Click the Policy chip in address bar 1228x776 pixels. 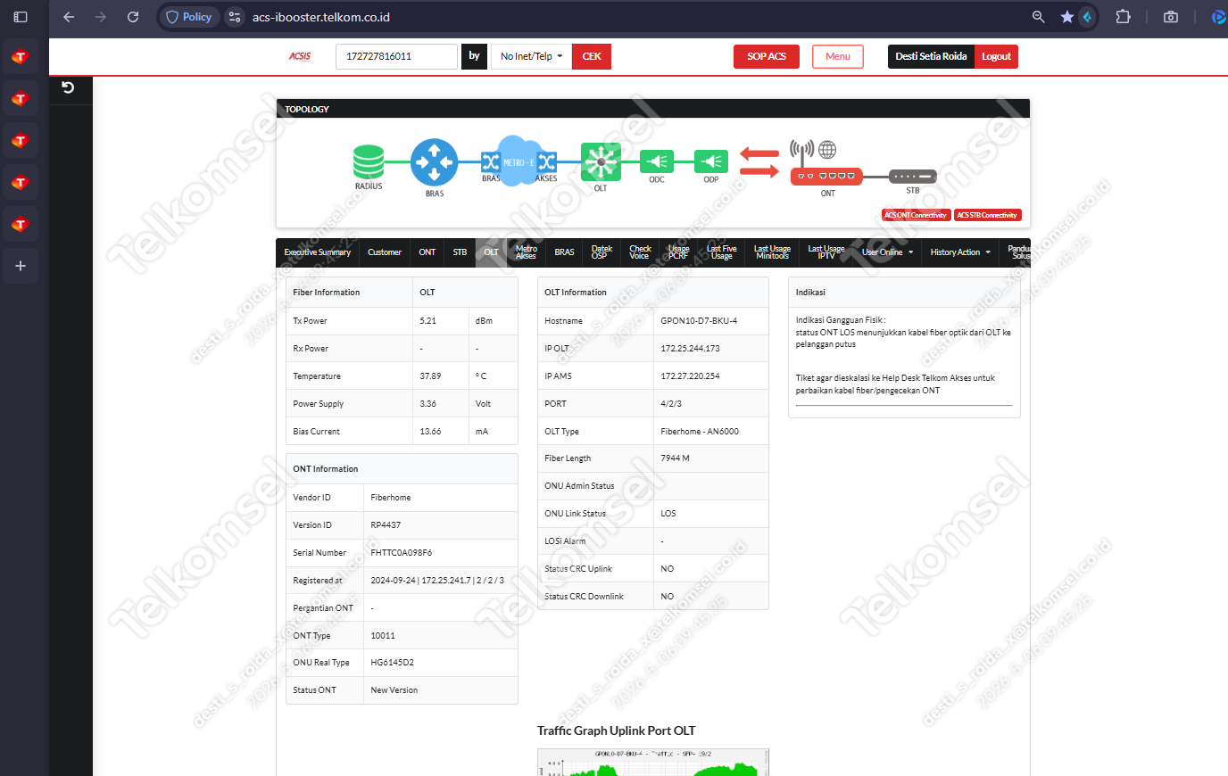coord(189,17)
